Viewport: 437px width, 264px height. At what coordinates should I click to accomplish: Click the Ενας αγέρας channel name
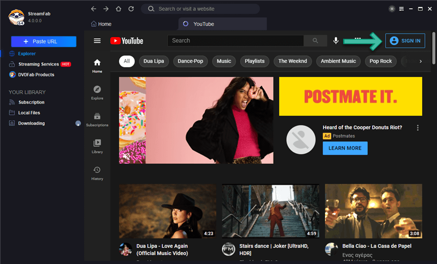[x=357, y=255]
